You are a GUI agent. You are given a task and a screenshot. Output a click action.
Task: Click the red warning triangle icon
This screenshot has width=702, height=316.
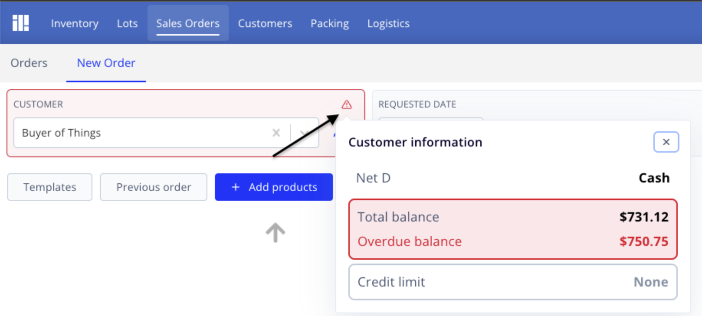[x=346, y=104]
